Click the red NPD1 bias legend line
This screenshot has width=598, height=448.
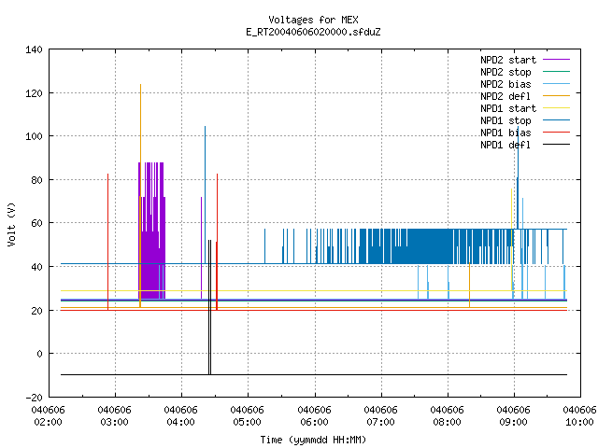pos(556,133)
